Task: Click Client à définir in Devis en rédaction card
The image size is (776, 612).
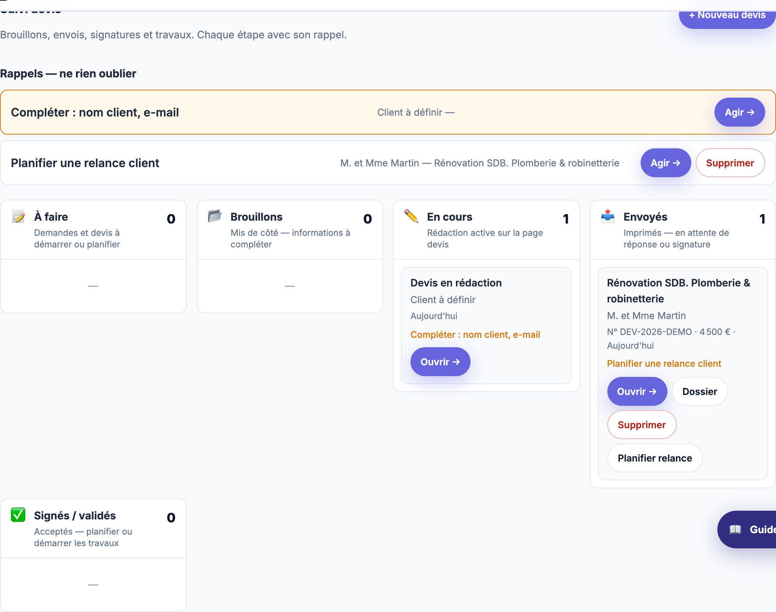Action: (x=443, y=300)
